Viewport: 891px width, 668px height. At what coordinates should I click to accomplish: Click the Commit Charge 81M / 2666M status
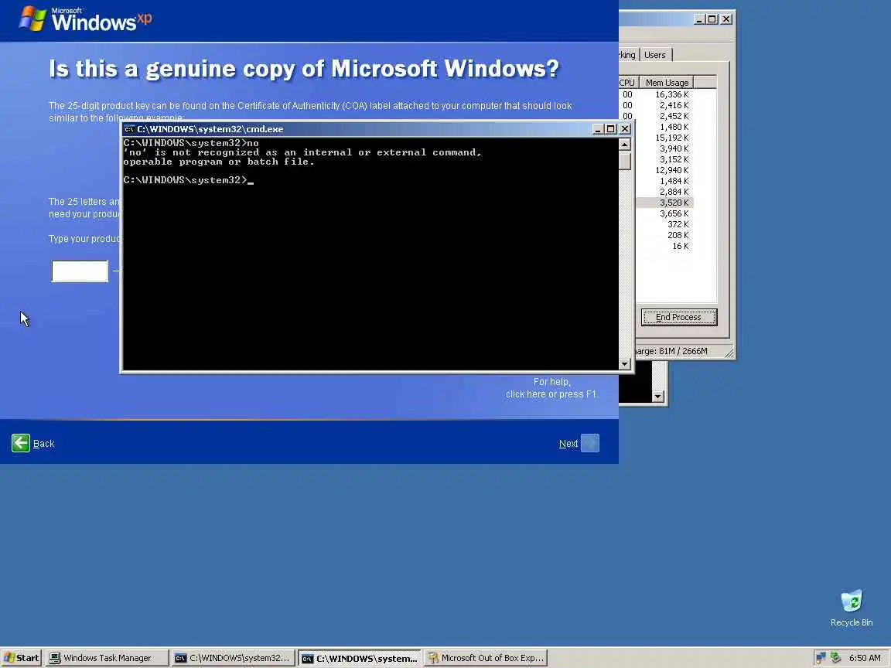[671, 351]
